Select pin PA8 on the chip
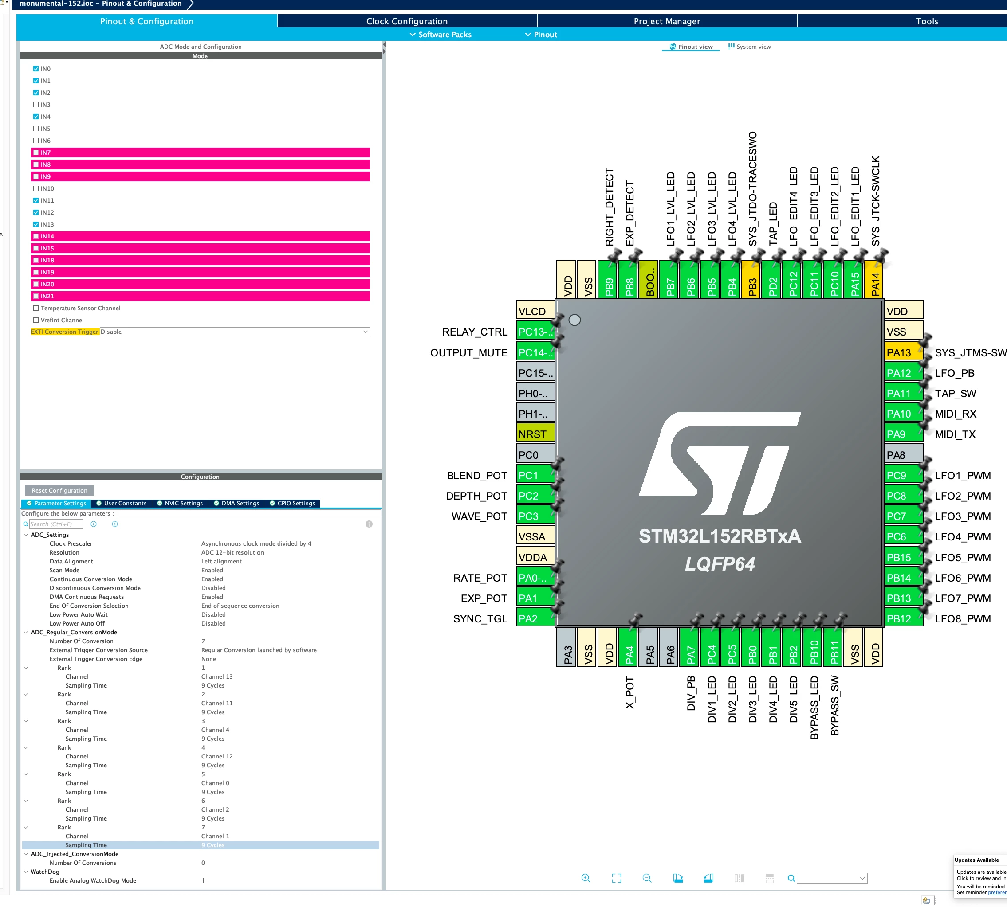This screenshot has height=907, width=1007. tap(903, 454)
